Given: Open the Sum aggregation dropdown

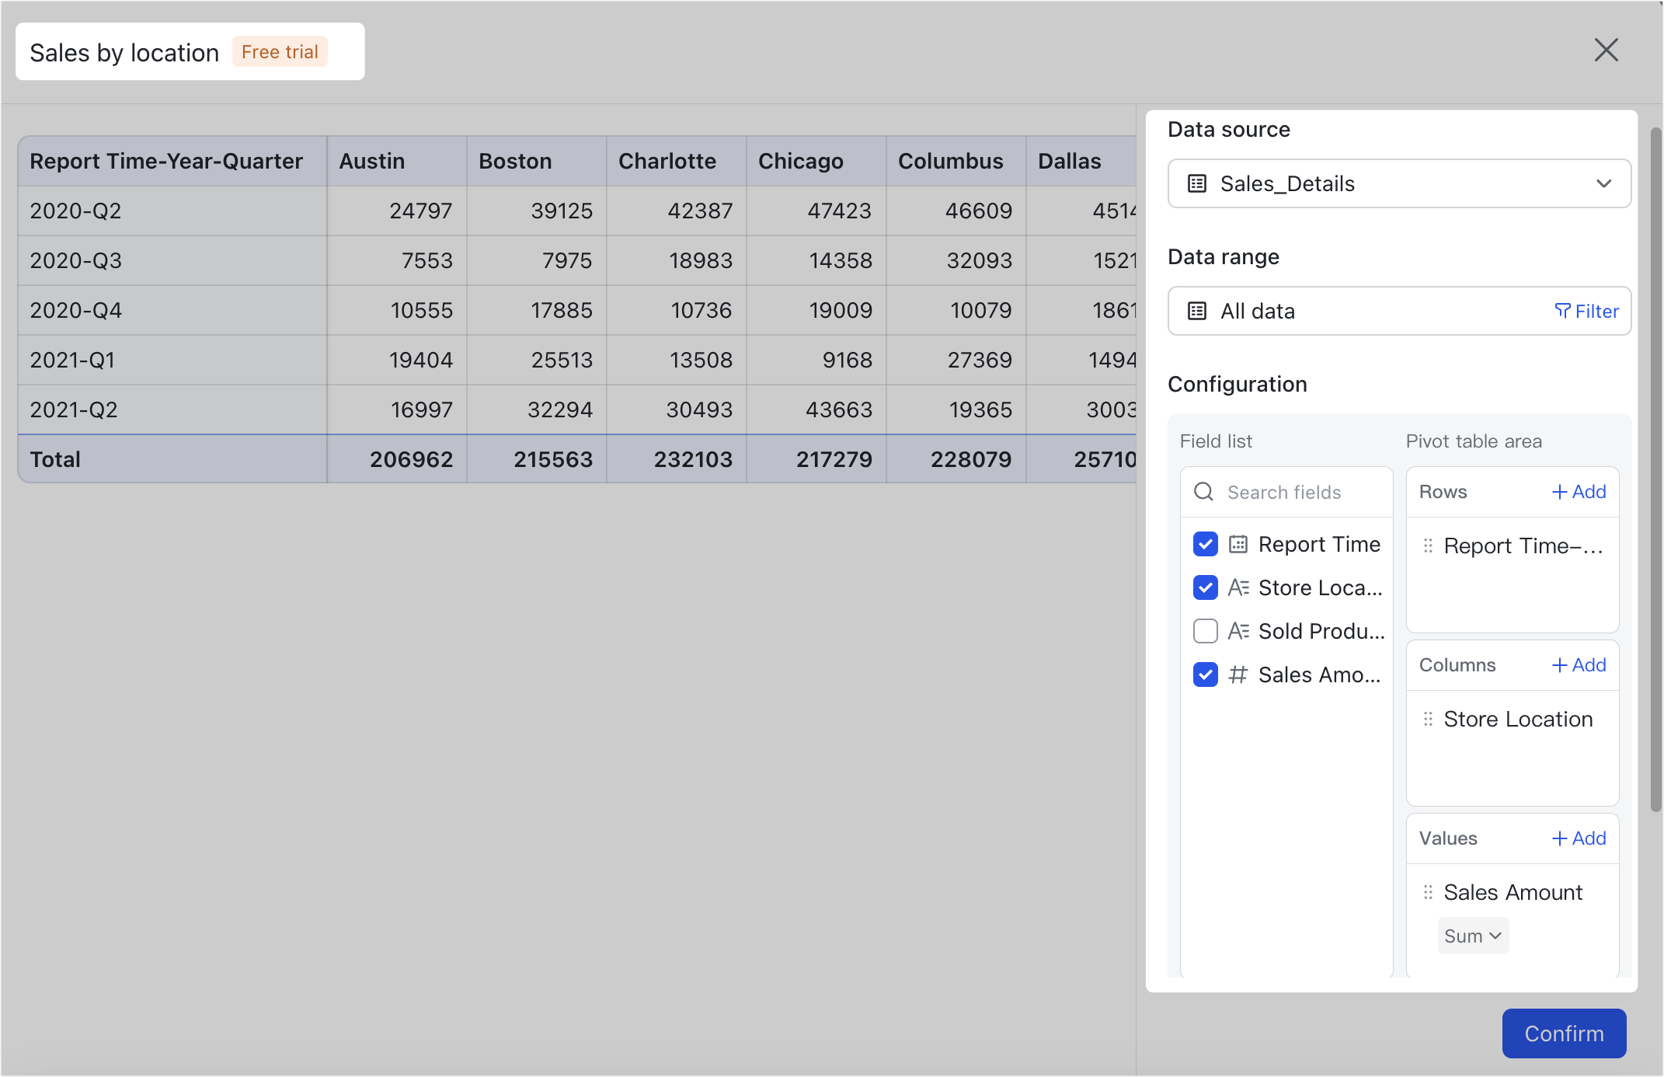Looking at the screenshot, I should (x=1473, y=936).
